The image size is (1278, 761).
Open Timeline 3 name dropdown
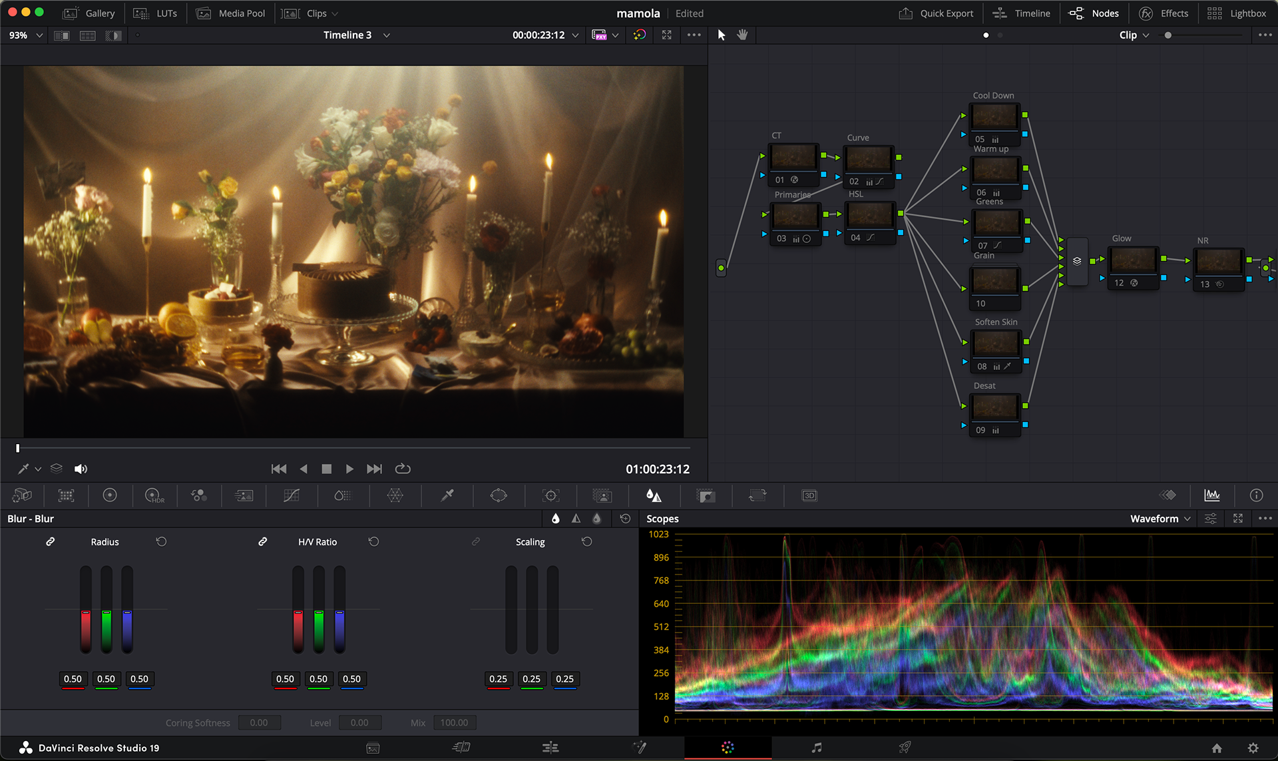[386, 35]
